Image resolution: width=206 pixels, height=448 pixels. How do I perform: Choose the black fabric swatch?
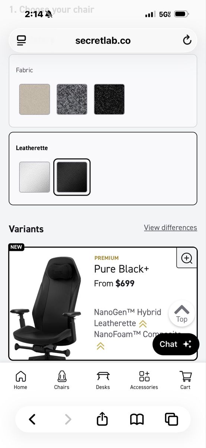coord(109,99)
